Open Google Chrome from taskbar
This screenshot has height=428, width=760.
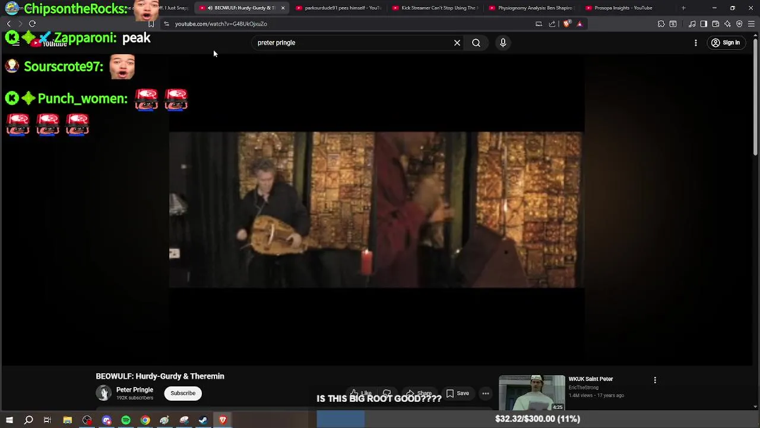point(145,420)
